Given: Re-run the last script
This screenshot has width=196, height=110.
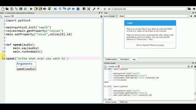Looking at the screenshot, I should (50, 9).
